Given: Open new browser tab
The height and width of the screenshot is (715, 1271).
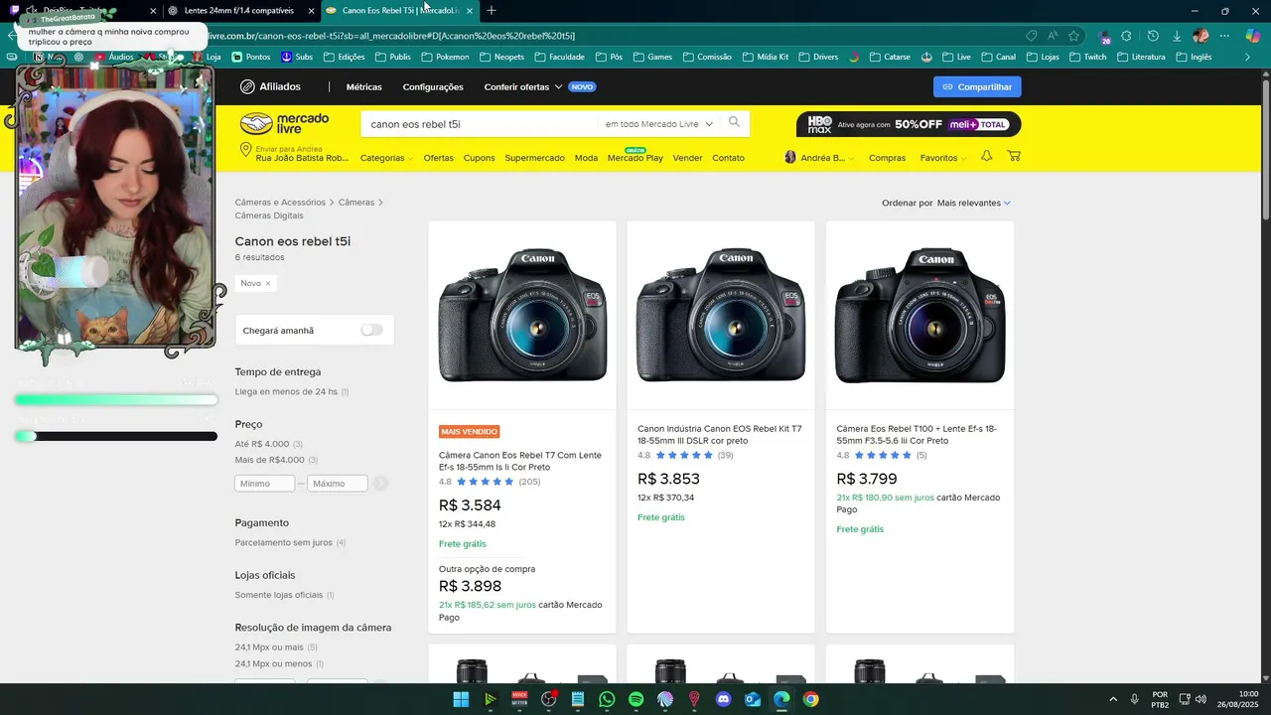Looking at the screenshot, I should [x=491, y=10].
